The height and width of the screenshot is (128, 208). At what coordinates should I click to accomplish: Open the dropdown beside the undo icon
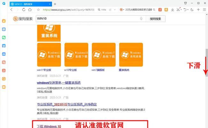(x=188, y=10)
